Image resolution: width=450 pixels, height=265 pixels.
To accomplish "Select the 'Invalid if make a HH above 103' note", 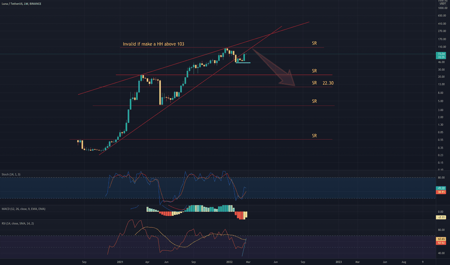I will (x=154, y=44).
